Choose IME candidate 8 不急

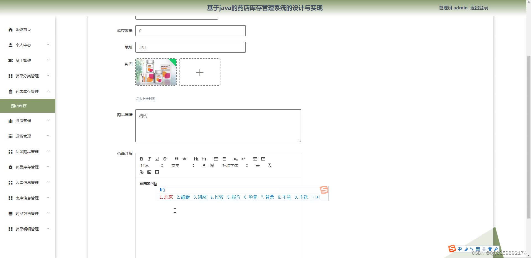[x=284, y=197]
